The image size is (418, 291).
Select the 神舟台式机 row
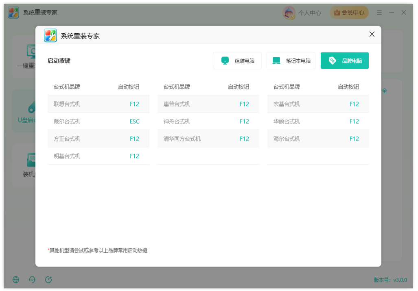click(x=208, y=122)
